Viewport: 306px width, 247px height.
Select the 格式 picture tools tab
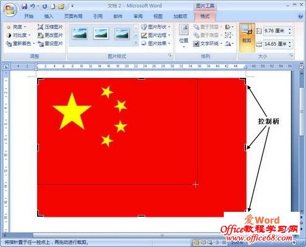click(x=205, y=16)
